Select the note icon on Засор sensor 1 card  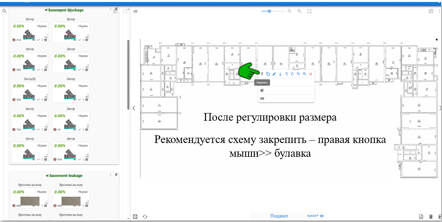[x=46, y=40]
